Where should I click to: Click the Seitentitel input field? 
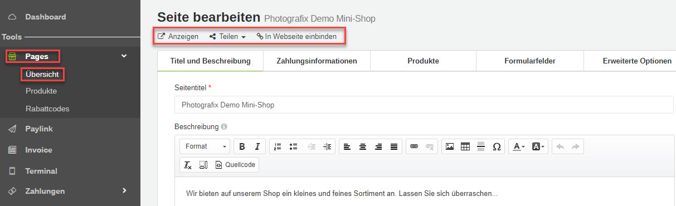click(x=424, y=105)
